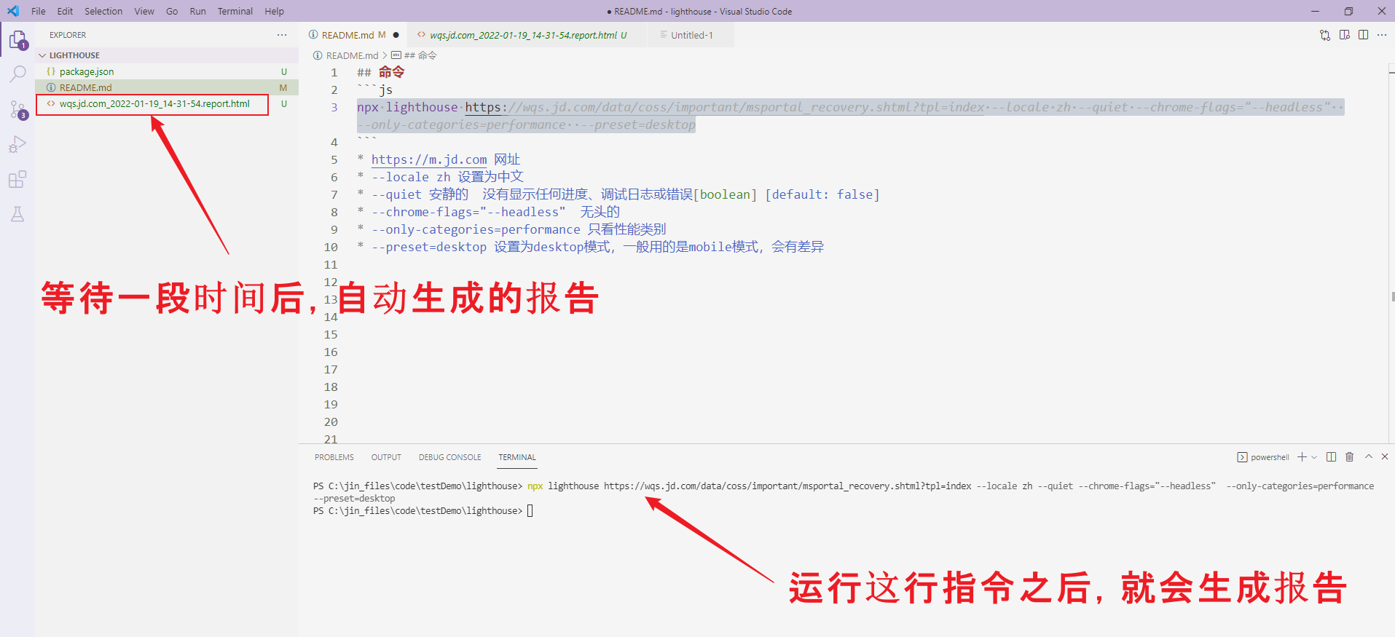Click the VS Code logo icon
The width and height of the screenshot is (1395, 637).
click(x=12, y=11)
